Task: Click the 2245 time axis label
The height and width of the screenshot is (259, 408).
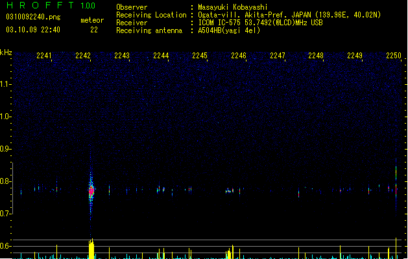Action: click(200, 56)
